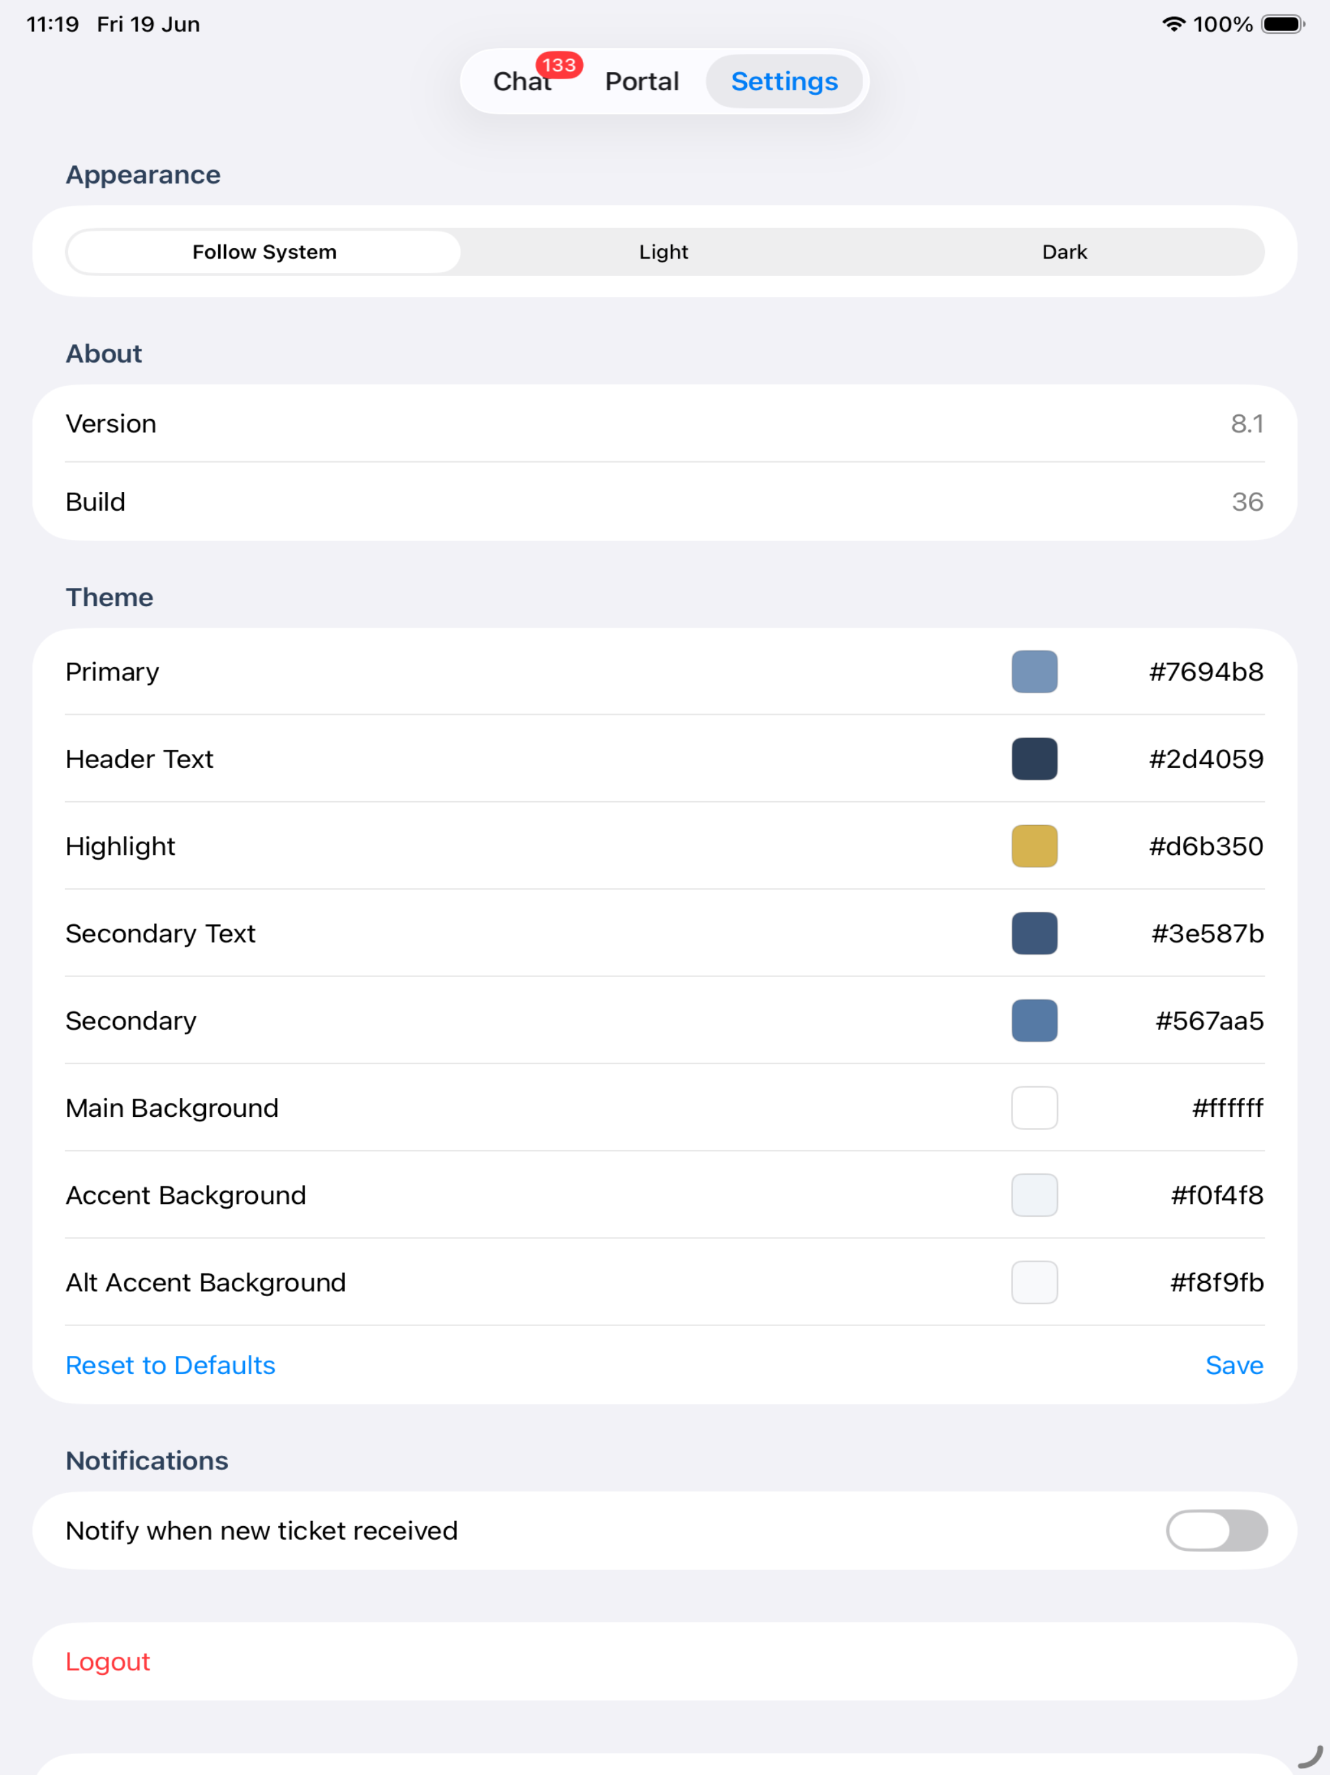Tap the Theme section header
Viewport: 1330px width, 1775px height.
click(x=109, y=597)
